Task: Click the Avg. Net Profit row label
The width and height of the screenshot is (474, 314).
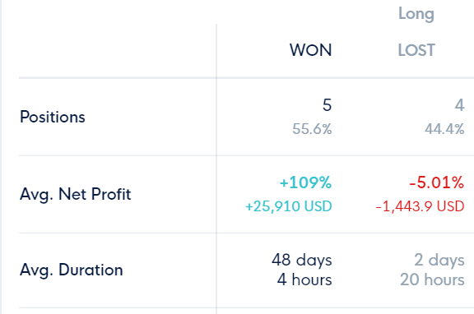Action: tap(75, 194)
